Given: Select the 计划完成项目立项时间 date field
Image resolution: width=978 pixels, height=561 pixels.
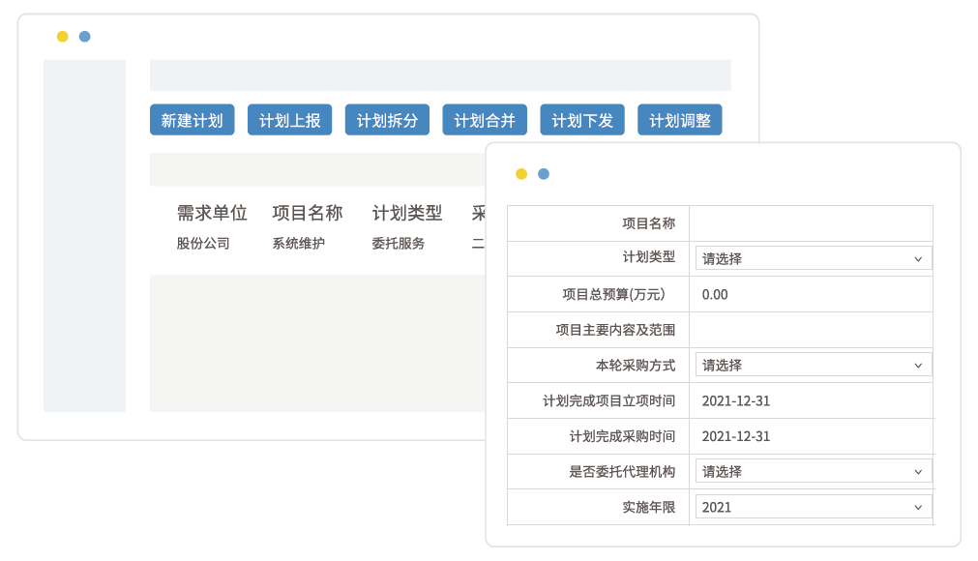Looking at the screenshot, I should tap(811, 400).
